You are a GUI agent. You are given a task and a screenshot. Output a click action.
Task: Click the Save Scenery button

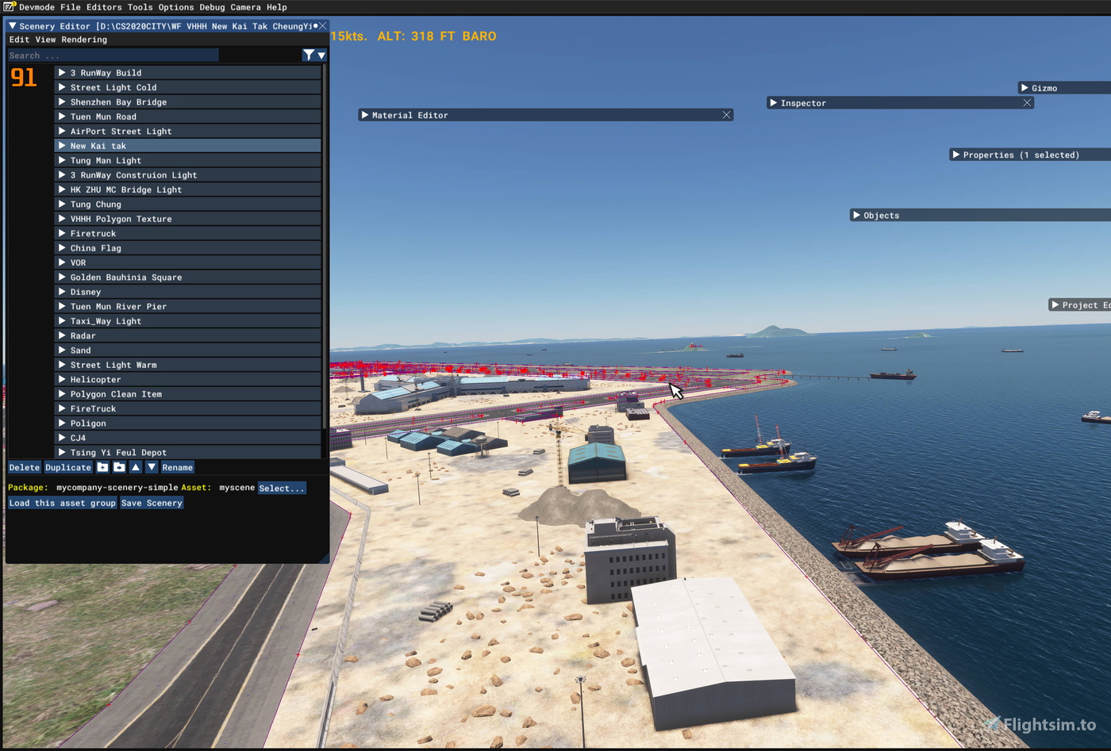click(x=151, y=503)
